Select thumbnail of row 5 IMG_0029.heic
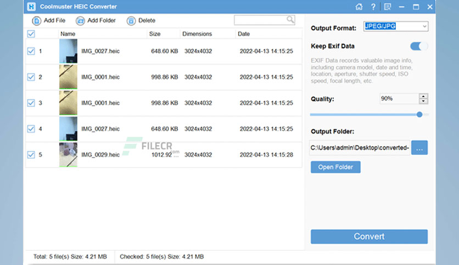The image size is (459, 265). coord(68,155)
